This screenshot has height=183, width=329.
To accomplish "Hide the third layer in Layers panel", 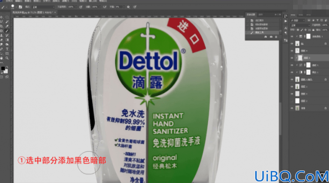I will tap(292, 51).
